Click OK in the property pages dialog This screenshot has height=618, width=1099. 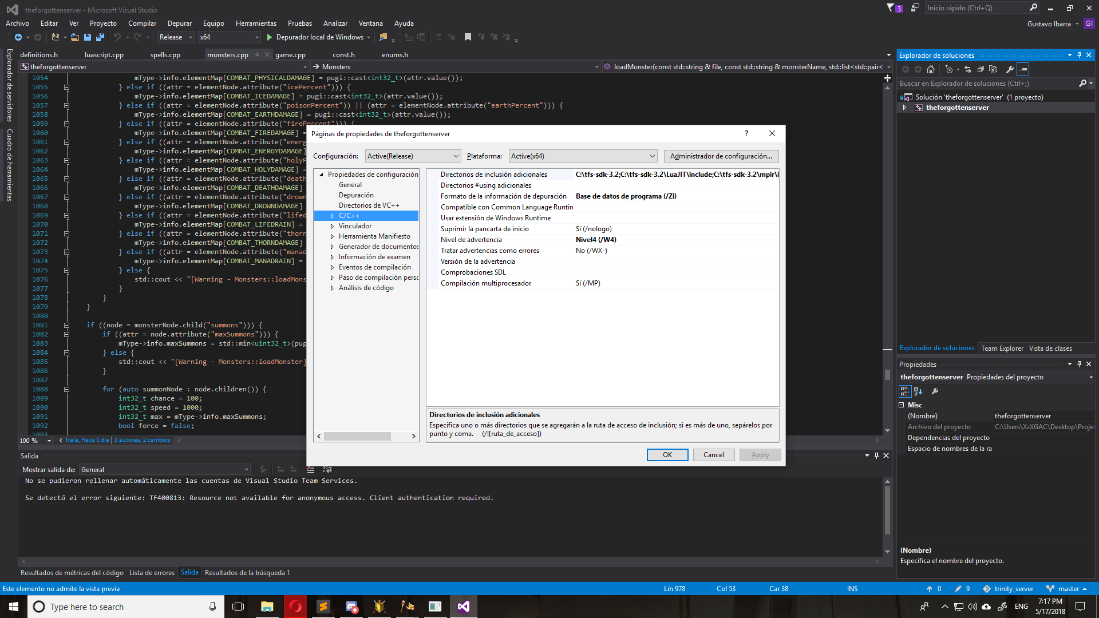667,455
